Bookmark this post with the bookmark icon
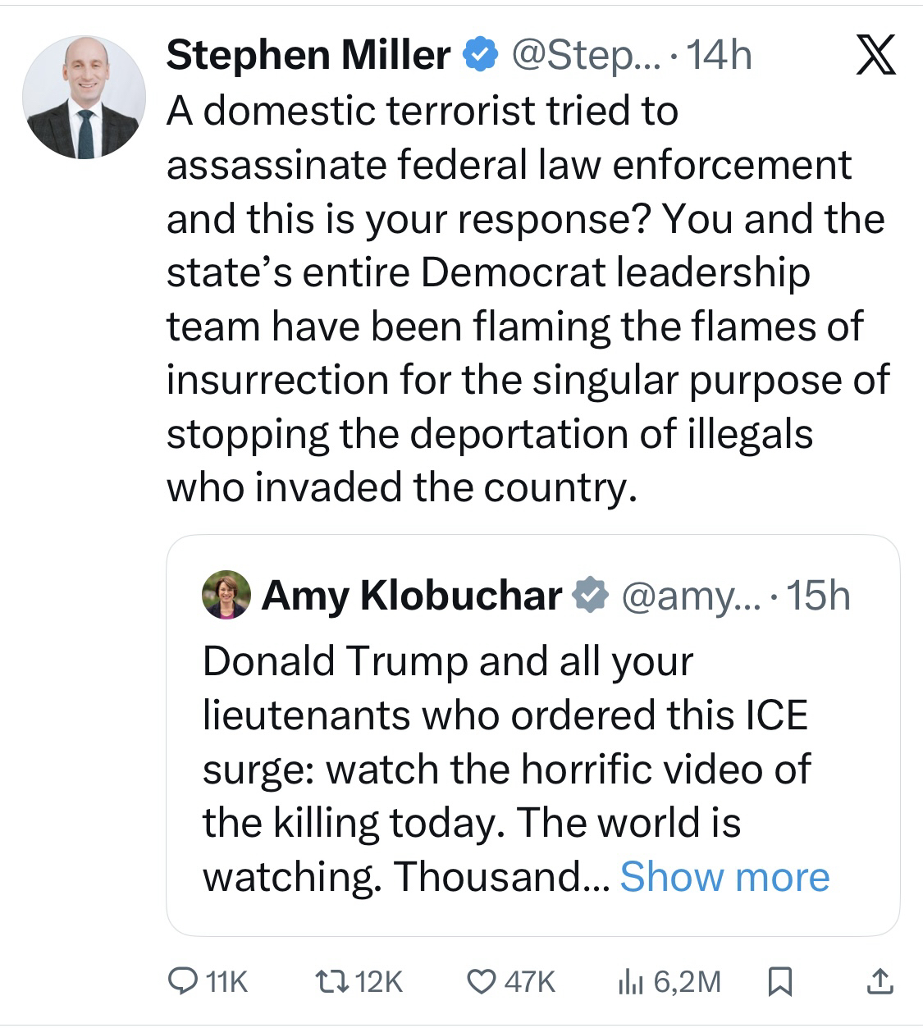The width and height of the screenshot is (923, 1028). 778,981
